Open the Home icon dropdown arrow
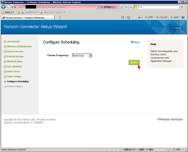Screen dimensions: 188x152 point(126,17)
